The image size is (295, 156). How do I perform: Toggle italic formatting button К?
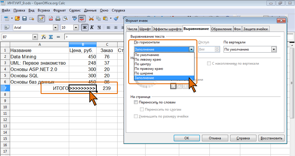pyautogui.click(x=92, y=28)
